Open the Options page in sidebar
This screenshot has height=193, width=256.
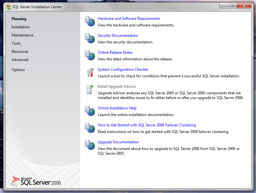pos(18,70)
